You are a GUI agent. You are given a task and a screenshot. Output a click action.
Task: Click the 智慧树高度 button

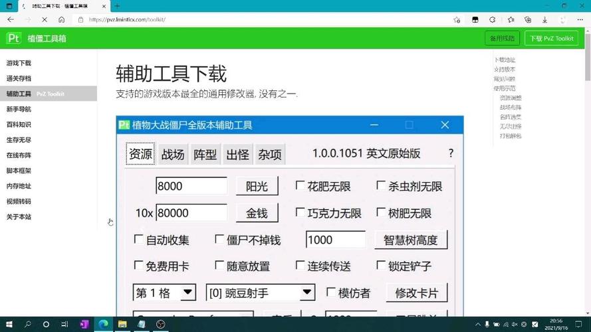point(411,240)
